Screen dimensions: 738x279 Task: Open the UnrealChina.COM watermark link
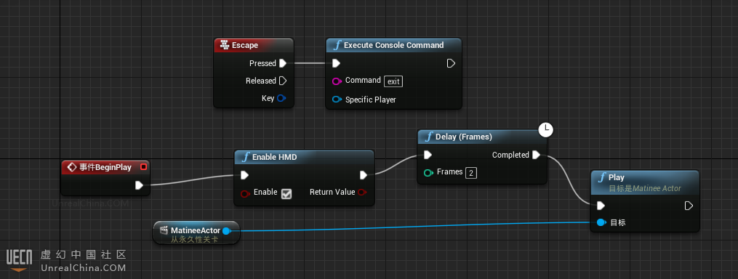click(x=84, y=267)
